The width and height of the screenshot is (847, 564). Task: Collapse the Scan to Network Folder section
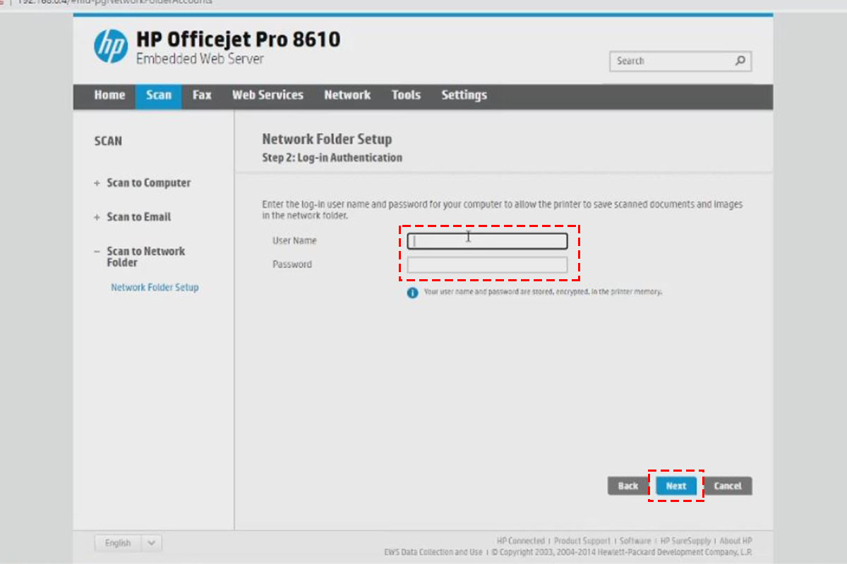(140, 257)
